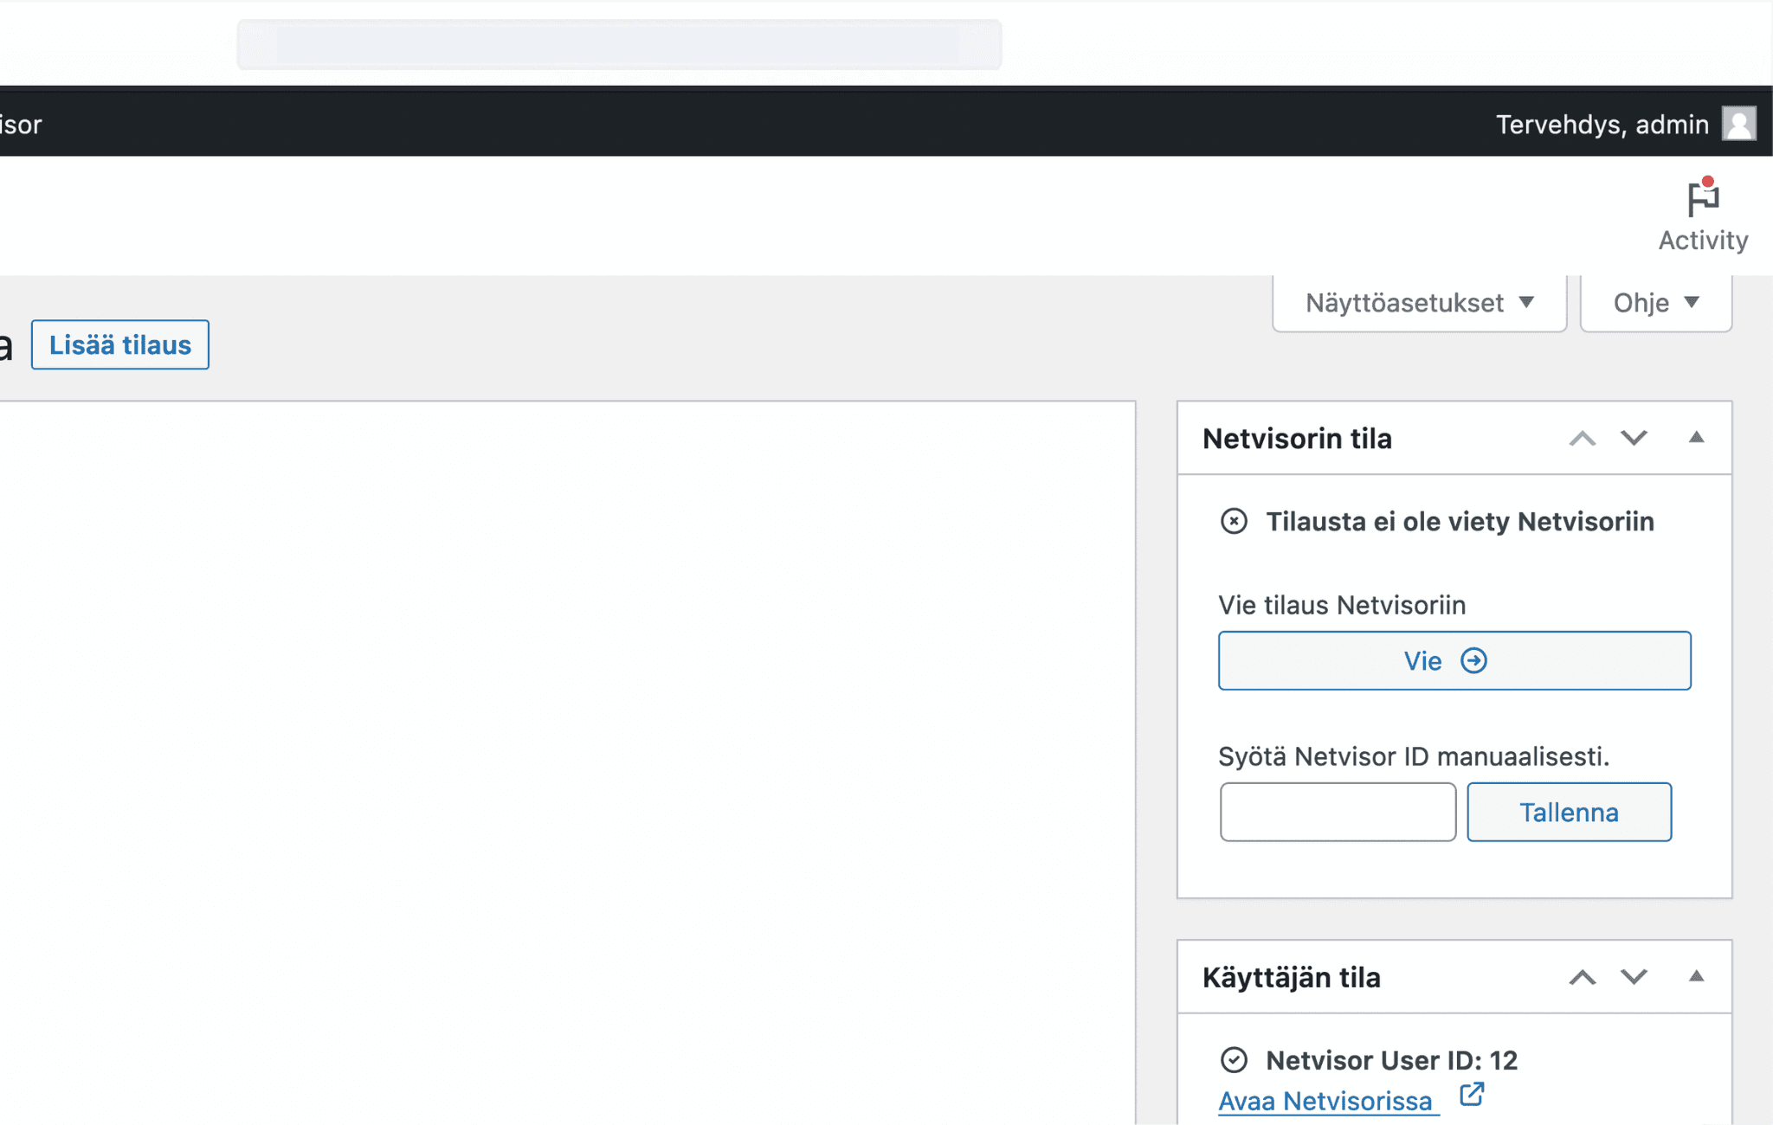Click the Vie tilaus Netvisoriin label
Screen dimensions: 1773x1125
(x=1342, y=605)
